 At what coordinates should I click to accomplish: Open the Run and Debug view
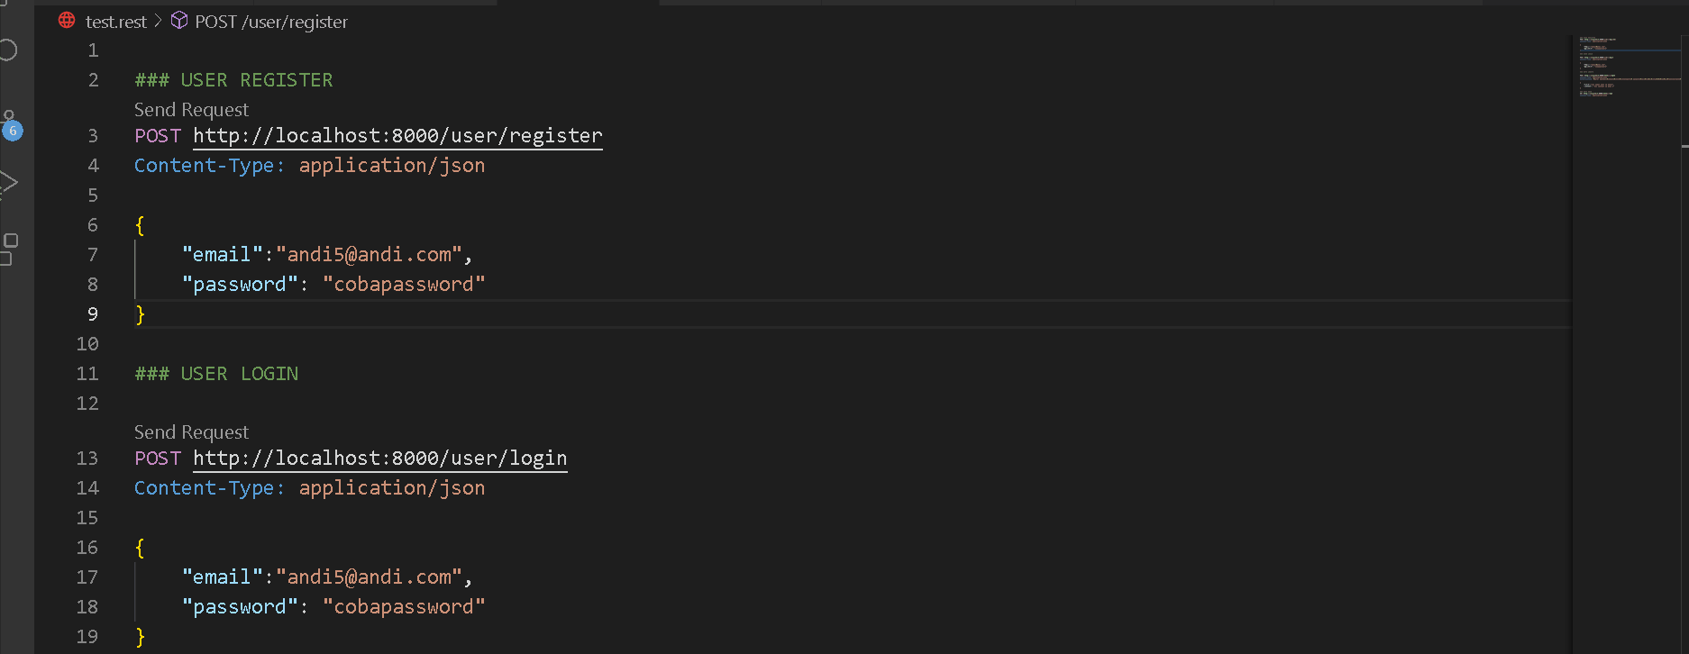11,182
